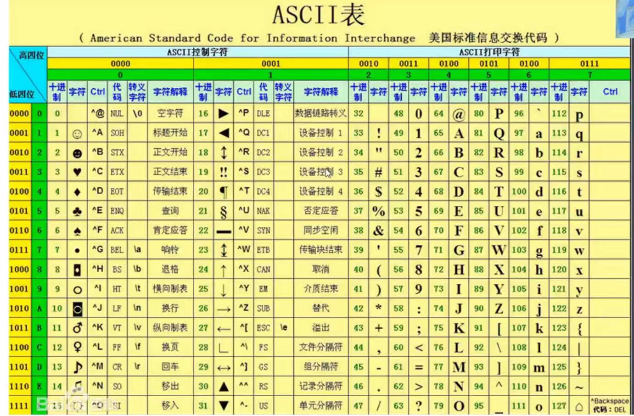This screenshot has height=416, width=634.
Task: Pick the "STX" code cell
Action: tap(117, 152)
